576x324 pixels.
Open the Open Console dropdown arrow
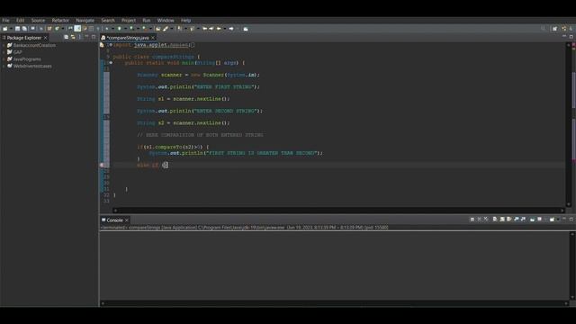pyautogui.click(x=558, y=220)
